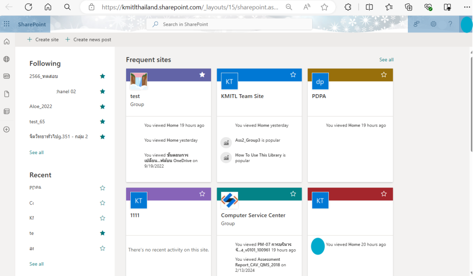Image resolution: width=473 pixels, height=276 pixels.
Task: Open SharePoint Settings gear
Action: click(433, 24)
